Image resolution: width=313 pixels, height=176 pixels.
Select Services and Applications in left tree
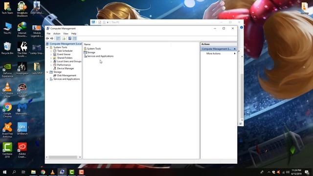(x=67, y=79)
